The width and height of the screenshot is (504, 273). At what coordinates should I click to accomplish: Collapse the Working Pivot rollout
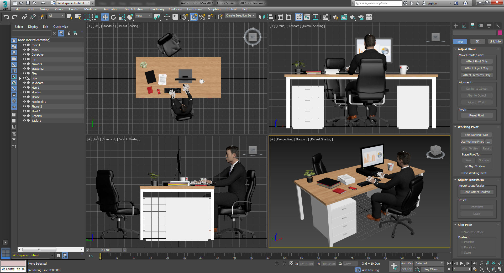click(x=455, y=127)
